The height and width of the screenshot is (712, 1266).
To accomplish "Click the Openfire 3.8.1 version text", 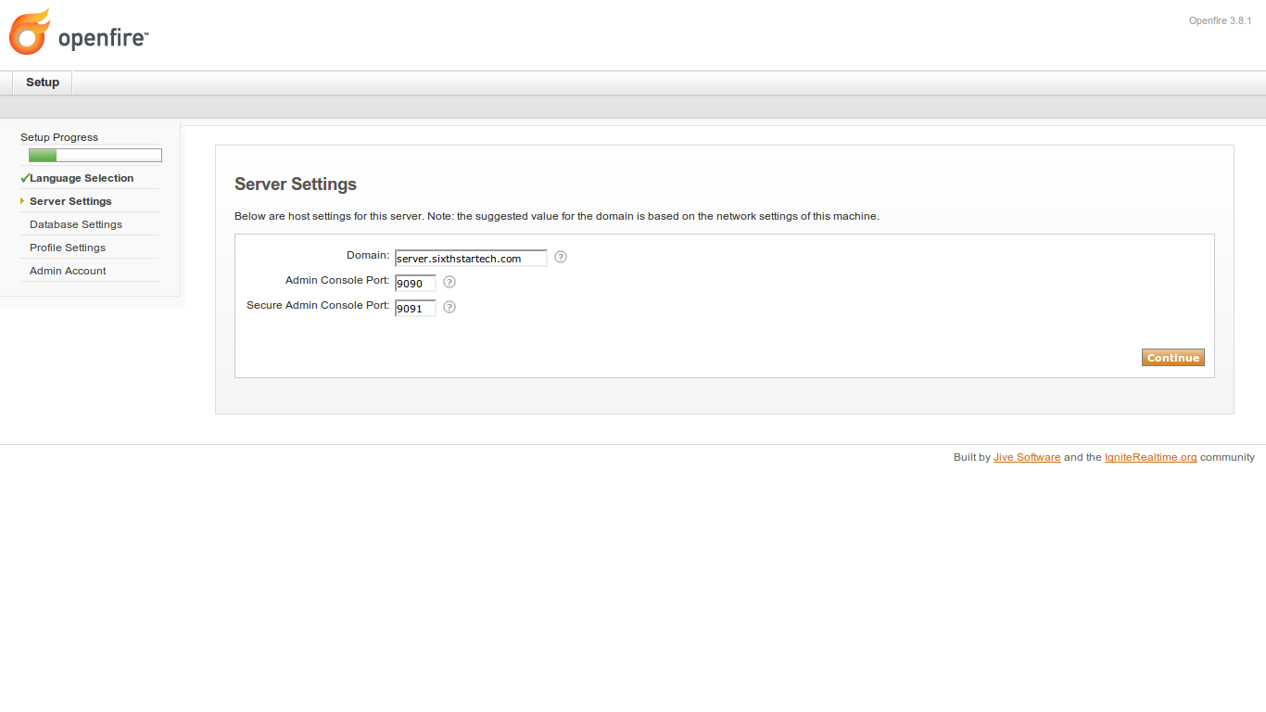I will (1221, 20).
